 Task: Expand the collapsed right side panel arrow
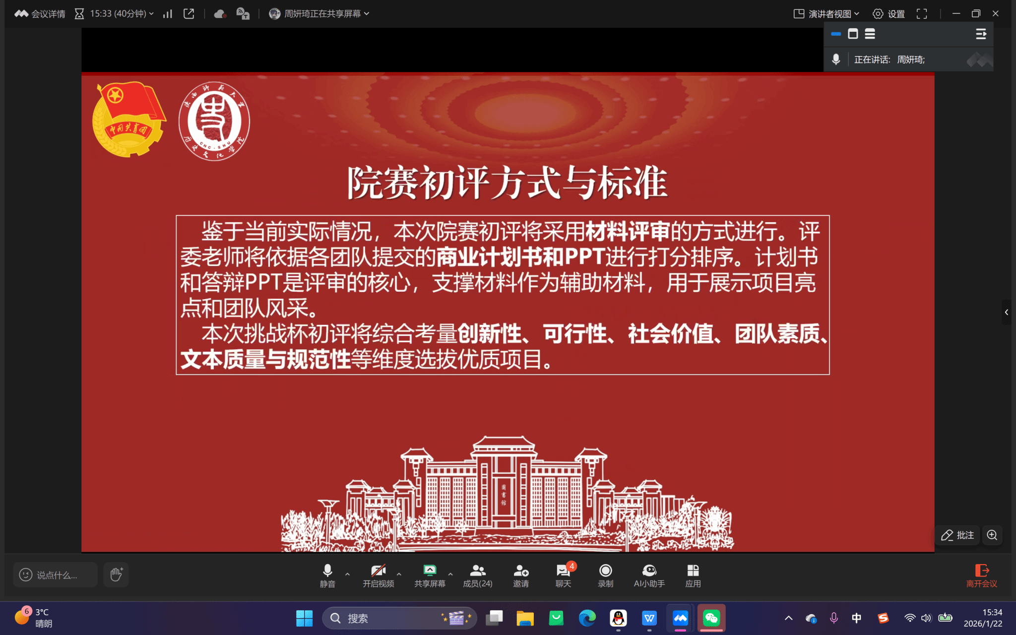point(1006,312)
